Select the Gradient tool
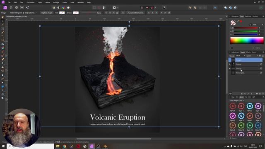Image resolution: width=265 pixels, height=149 pixels. [x=2, y=48]
